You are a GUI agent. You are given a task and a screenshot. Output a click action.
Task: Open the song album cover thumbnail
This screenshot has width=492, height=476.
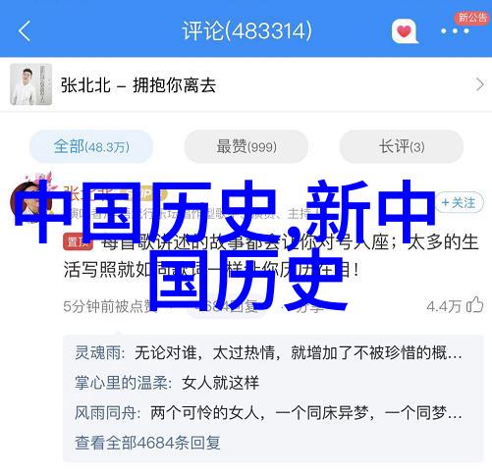[31, 84]
